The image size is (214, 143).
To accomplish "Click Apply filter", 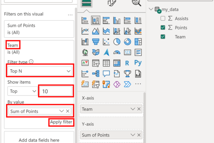I will pyautogui.click(x=61, y=122).
